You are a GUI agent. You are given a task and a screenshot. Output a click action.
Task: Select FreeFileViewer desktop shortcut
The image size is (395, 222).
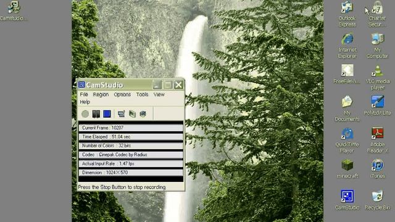pyautogui.click(x=347, y=74)
